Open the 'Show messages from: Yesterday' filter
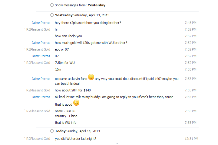The height and width of the screenshot is (145, 218). pyautogui.click(x=80, y=5)
